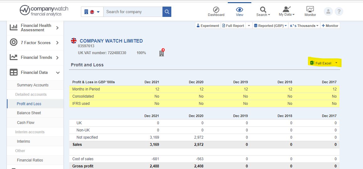Open Balance Sheet in sidebar
363x169 pixels.
29,113
